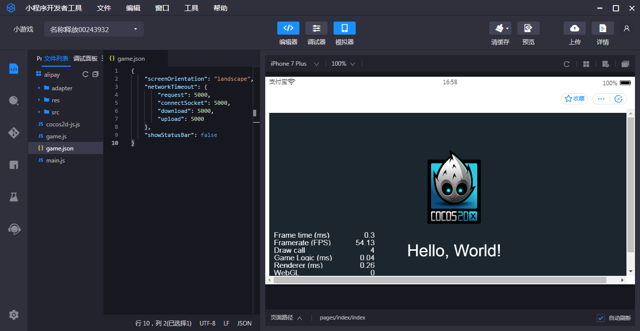
Task: Open the code files sidebar icon
Action: pos(14,69)
